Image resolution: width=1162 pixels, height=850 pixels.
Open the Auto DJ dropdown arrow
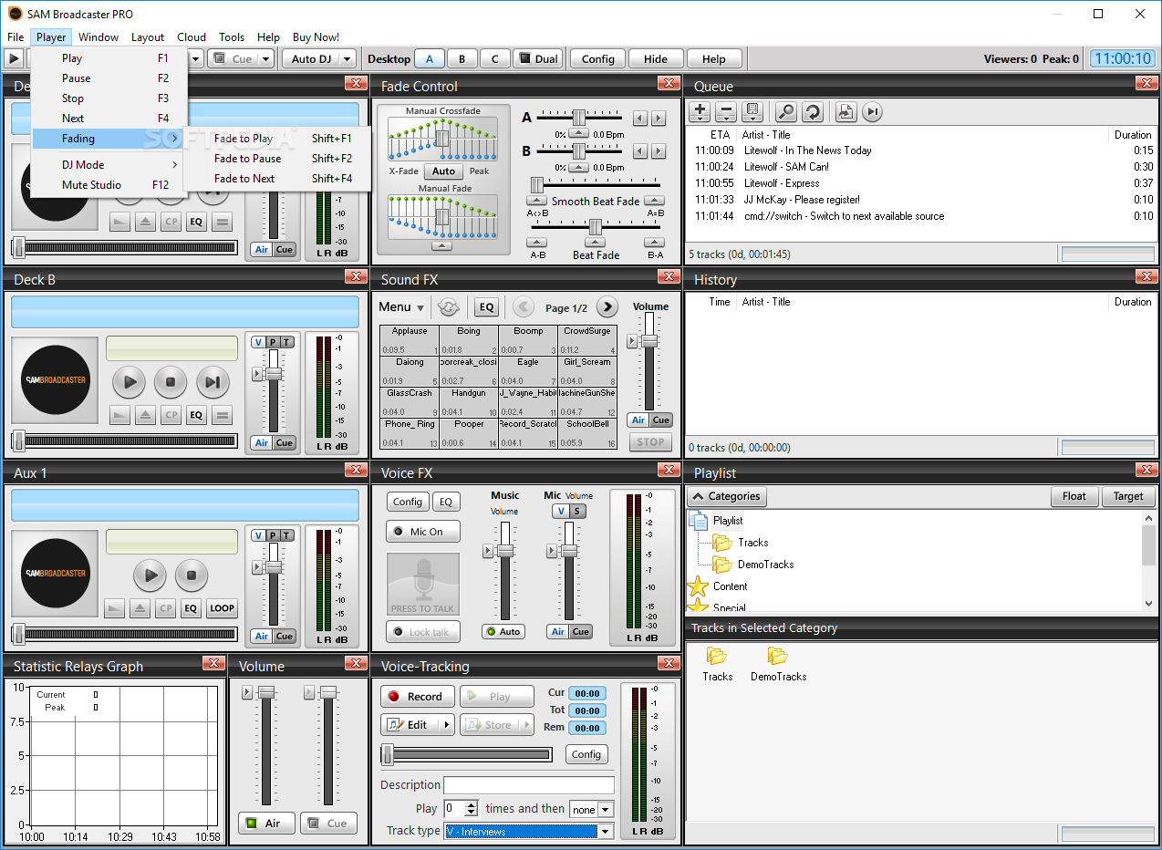click(x=347, y=58)
